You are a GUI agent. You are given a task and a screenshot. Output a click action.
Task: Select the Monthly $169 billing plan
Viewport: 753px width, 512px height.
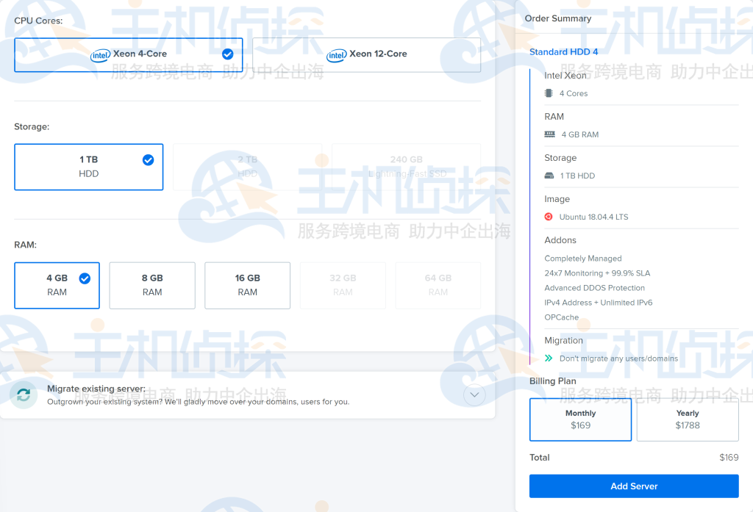pyautogui.click(x=580, y=419)
